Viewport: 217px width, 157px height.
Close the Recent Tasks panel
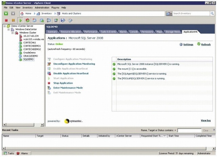214,130
